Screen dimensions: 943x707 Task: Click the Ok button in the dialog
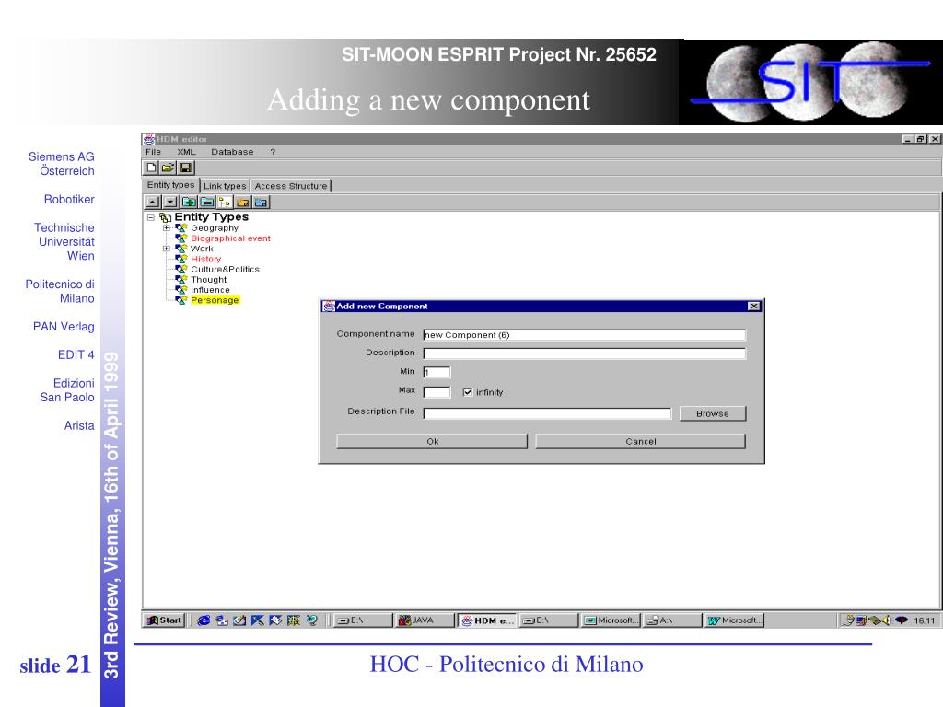coord(432,441)
